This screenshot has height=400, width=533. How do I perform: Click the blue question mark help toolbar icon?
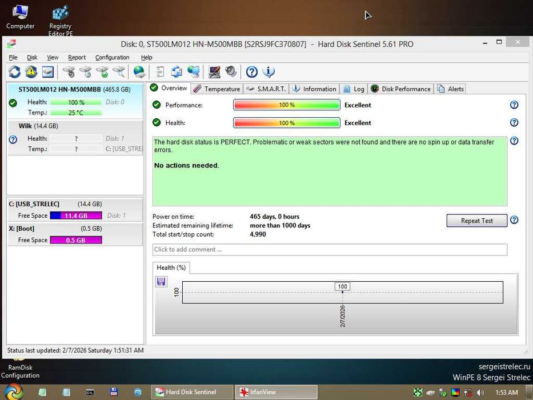click(x=251, y=72)
